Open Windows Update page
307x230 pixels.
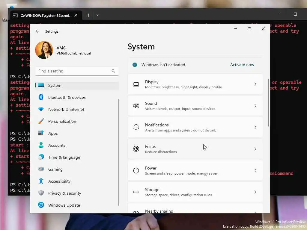[77, 205]
